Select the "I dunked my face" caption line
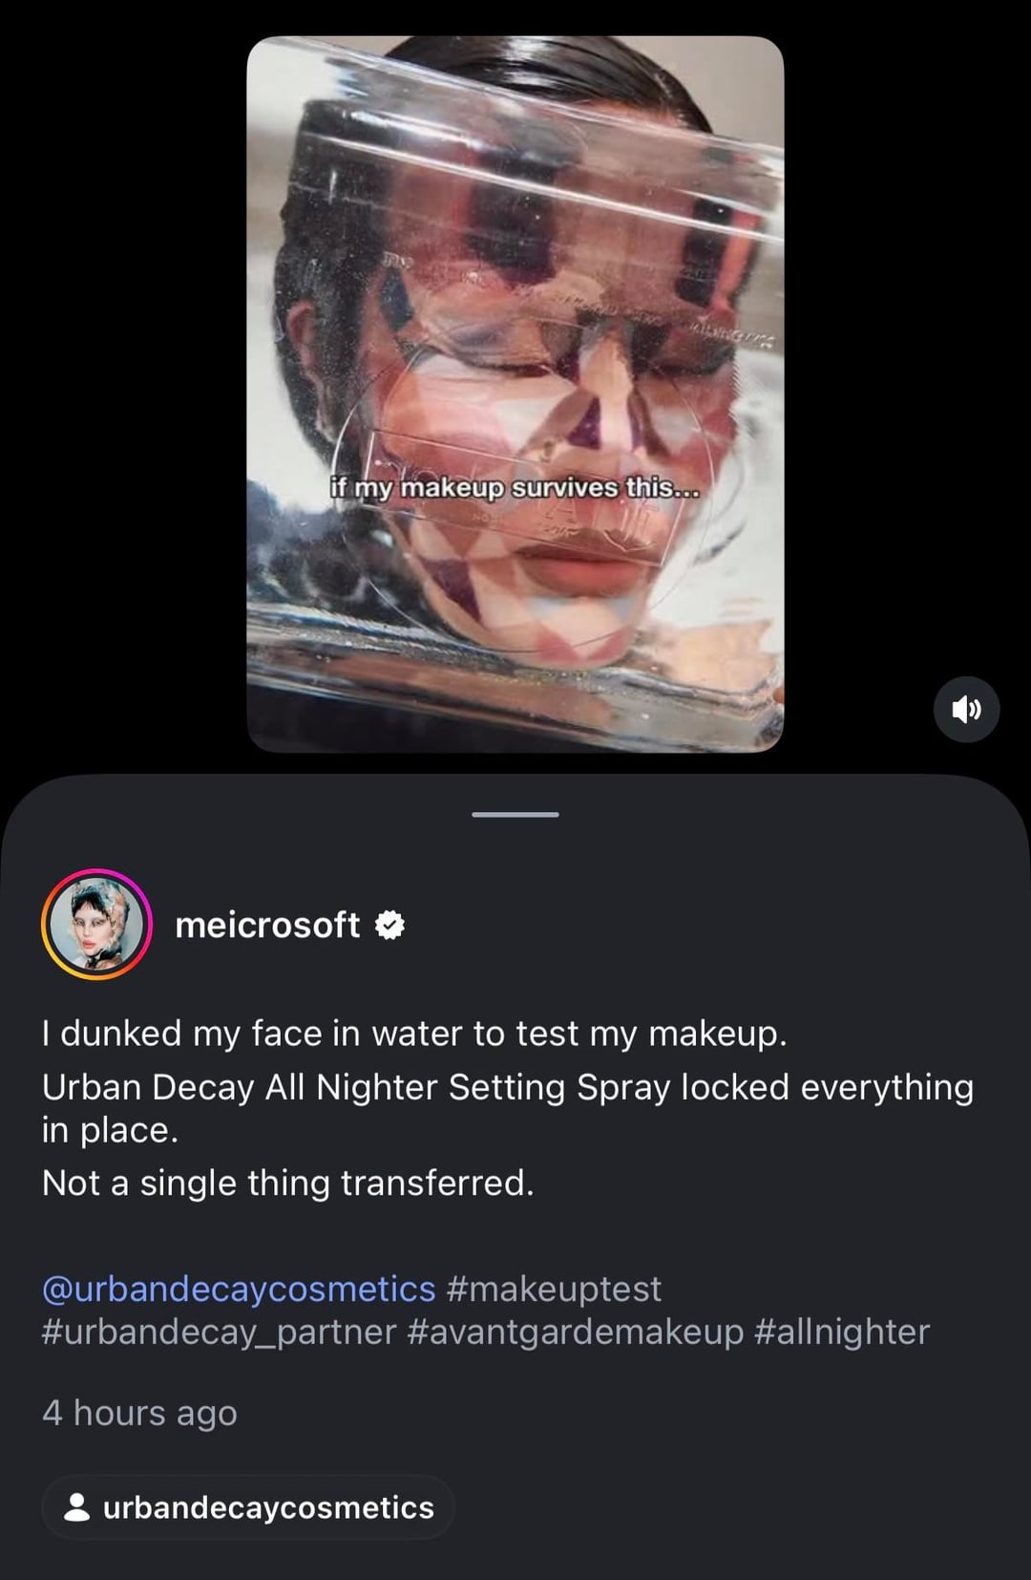The image size is (1031, 1580). (x=414, y=1034)
